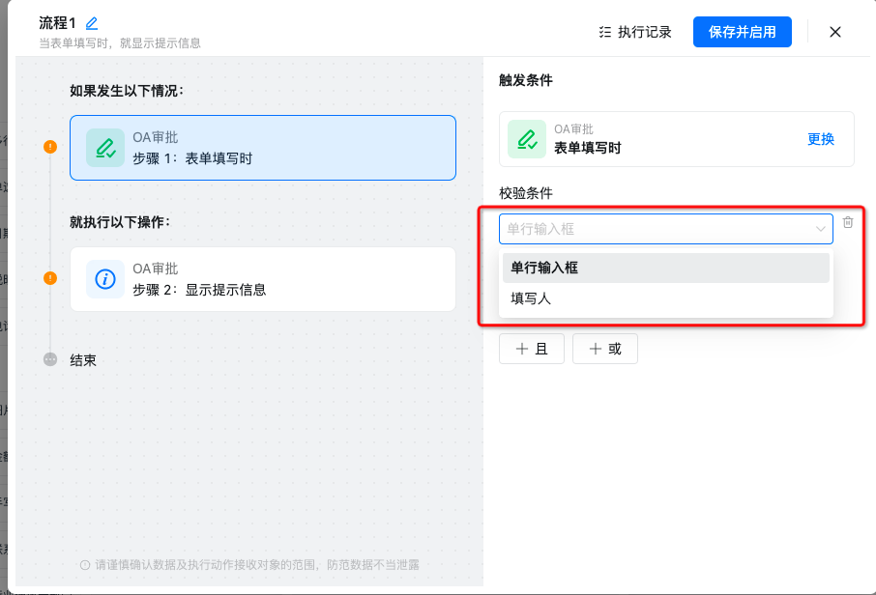Click the list icon beside 执行记录

[605, 32]
